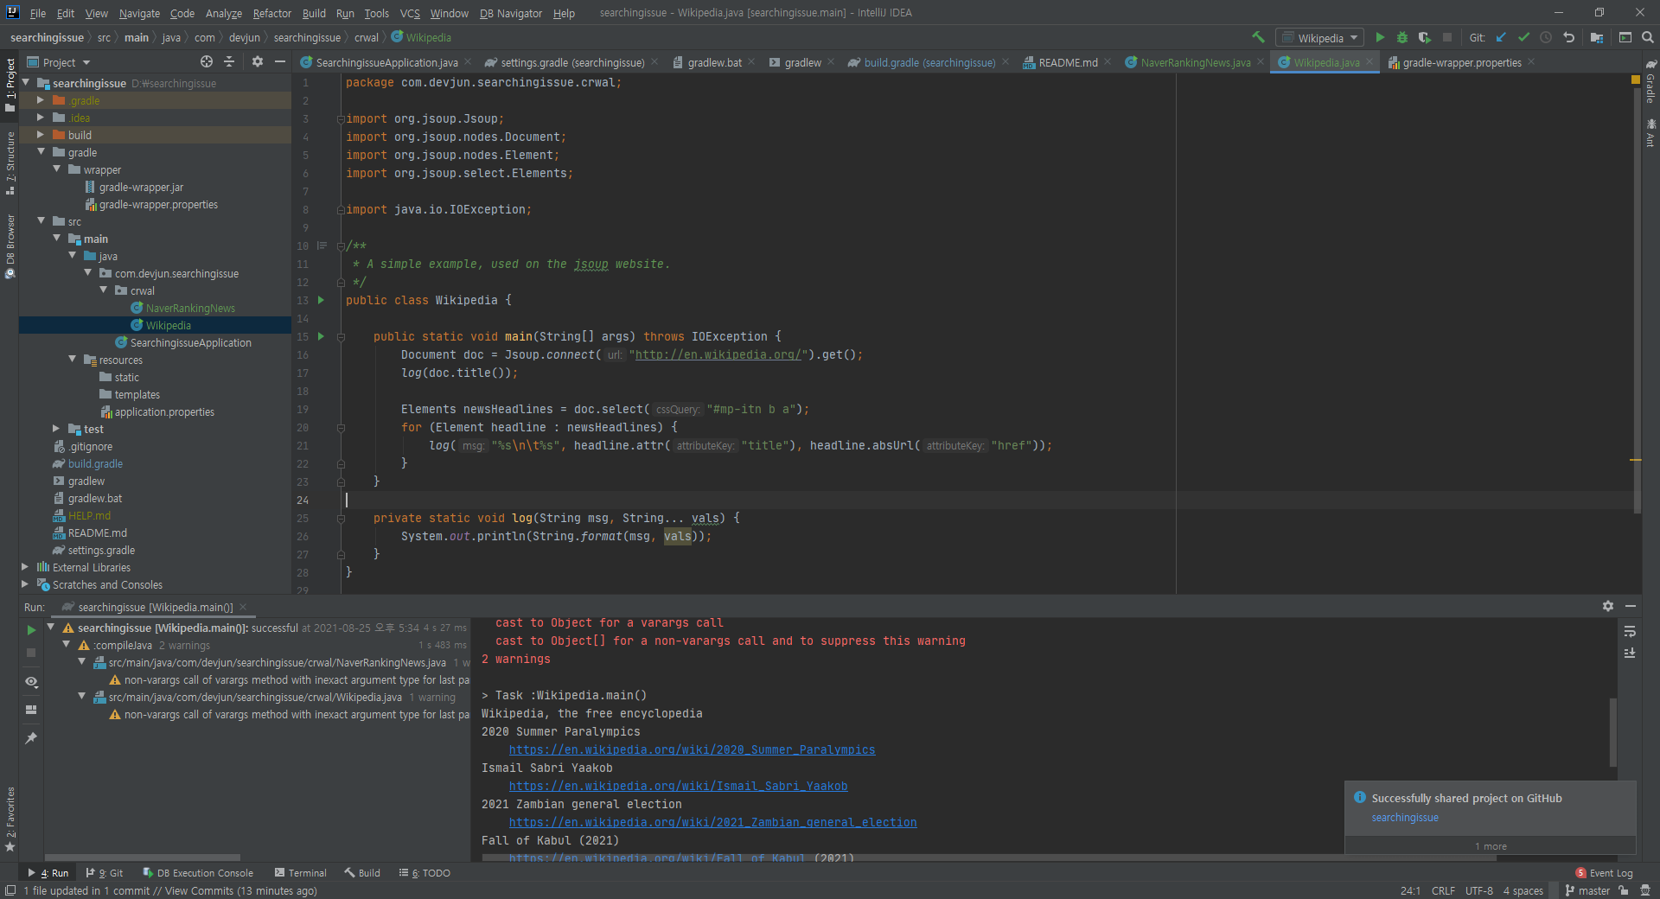Toggle tool window bars icon in status bar
The image size is (1660, 899).
10,890
